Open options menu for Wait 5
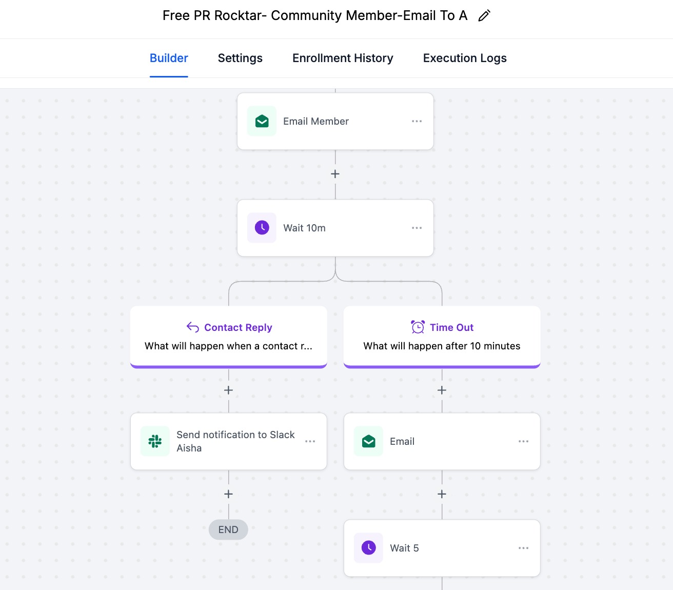Viewport: 673px width, 590px height. pyautogui.click(x=523, y=548)
